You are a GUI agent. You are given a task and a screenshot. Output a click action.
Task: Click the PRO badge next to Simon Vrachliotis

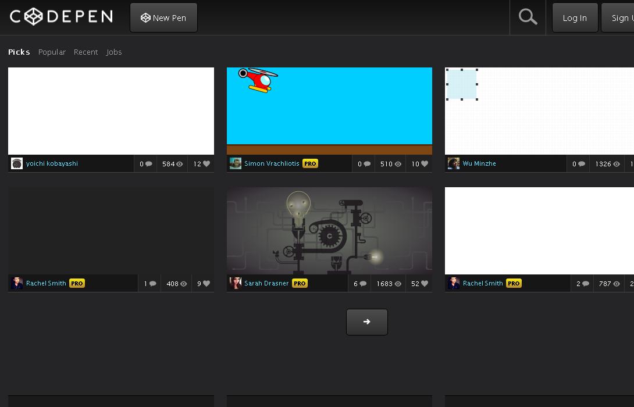pos(310,163)
